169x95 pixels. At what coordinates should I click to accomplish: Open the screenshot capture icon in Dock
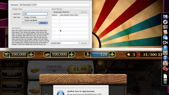(x=165, y=53)
